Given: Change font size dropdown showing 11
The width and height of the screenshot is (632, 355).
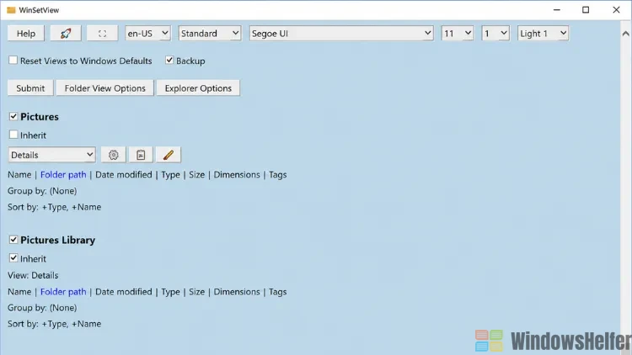Looking at the screenshot, I should point(458,34).
